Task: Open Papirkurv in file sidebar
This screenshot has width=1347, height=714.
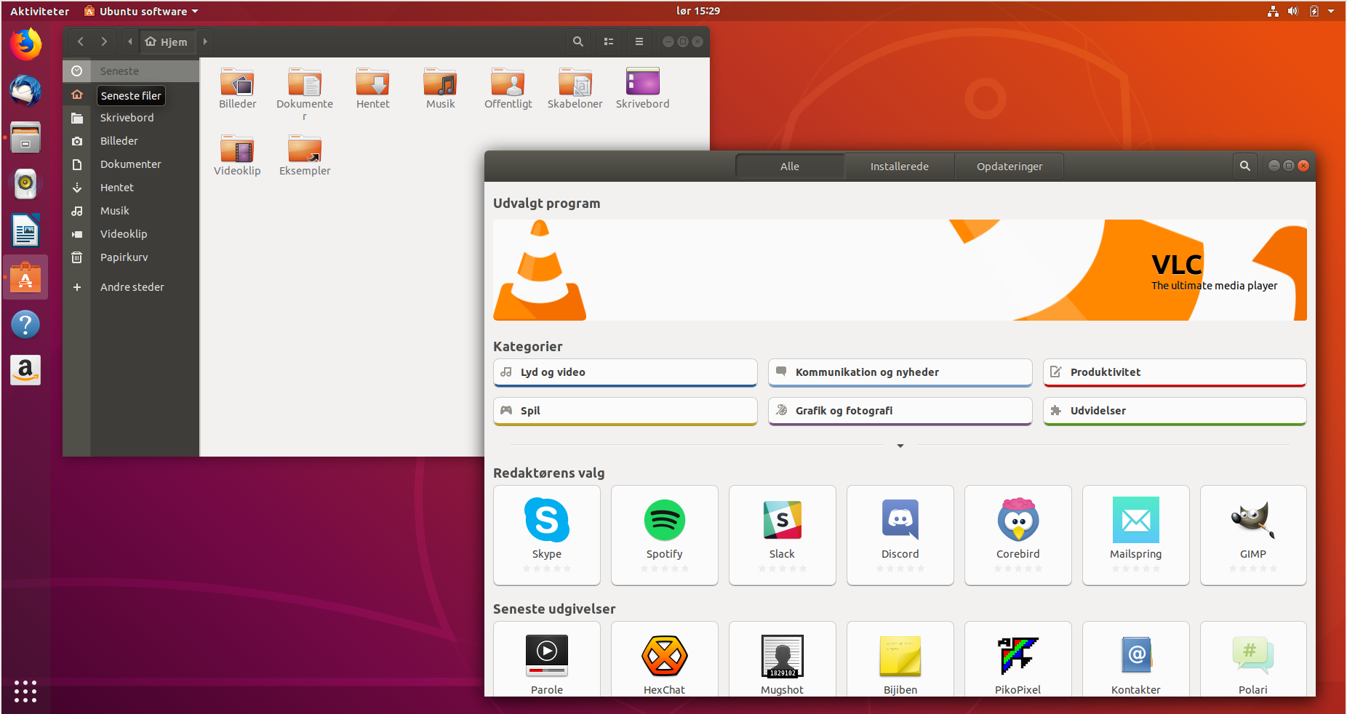Action: (131, 257)
